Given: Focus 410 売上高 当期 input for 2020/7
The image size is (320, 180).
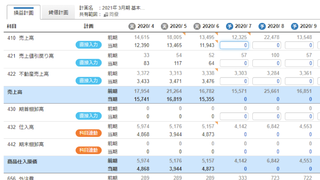Looking at the screenshot, I should [x=234, y=45].
